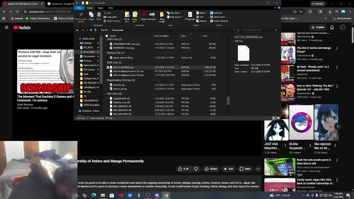Uncheck hs7133_KOJITAXI2.rar checkbox
This screenshot has height=199, width=354.
point(108,67)
